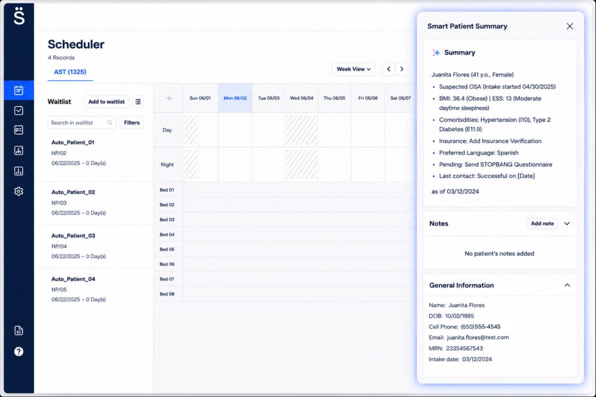This screenshot has width=596, height=397.
Task: Open the boxed chart icon in sidebar
Action: (x=19, y=151)
